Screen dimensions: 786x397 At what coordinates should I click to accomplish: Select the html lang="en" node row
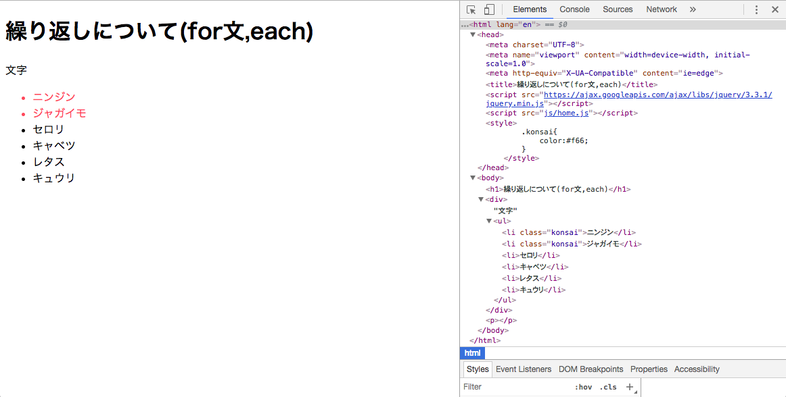pos(622,24)
